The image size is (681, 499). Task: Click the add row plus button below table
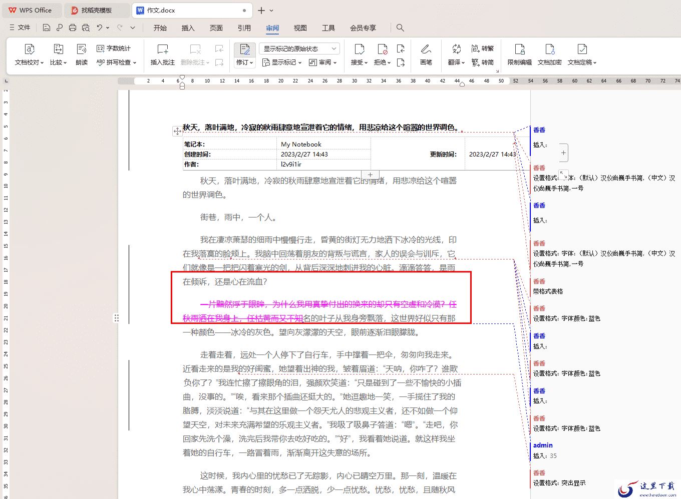pyautogui.click(x=370, y=175)
